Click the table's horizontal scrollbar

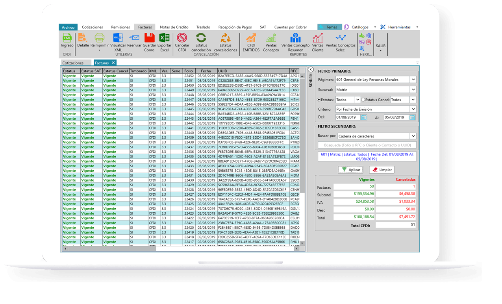[181, 249]
